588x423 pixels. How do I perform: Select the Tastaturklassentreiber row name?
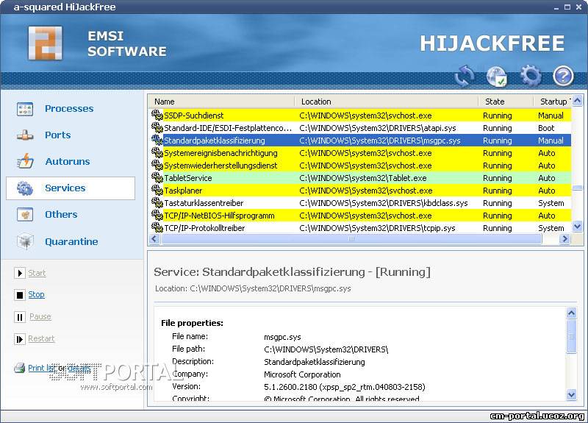[x=204, y=203]
